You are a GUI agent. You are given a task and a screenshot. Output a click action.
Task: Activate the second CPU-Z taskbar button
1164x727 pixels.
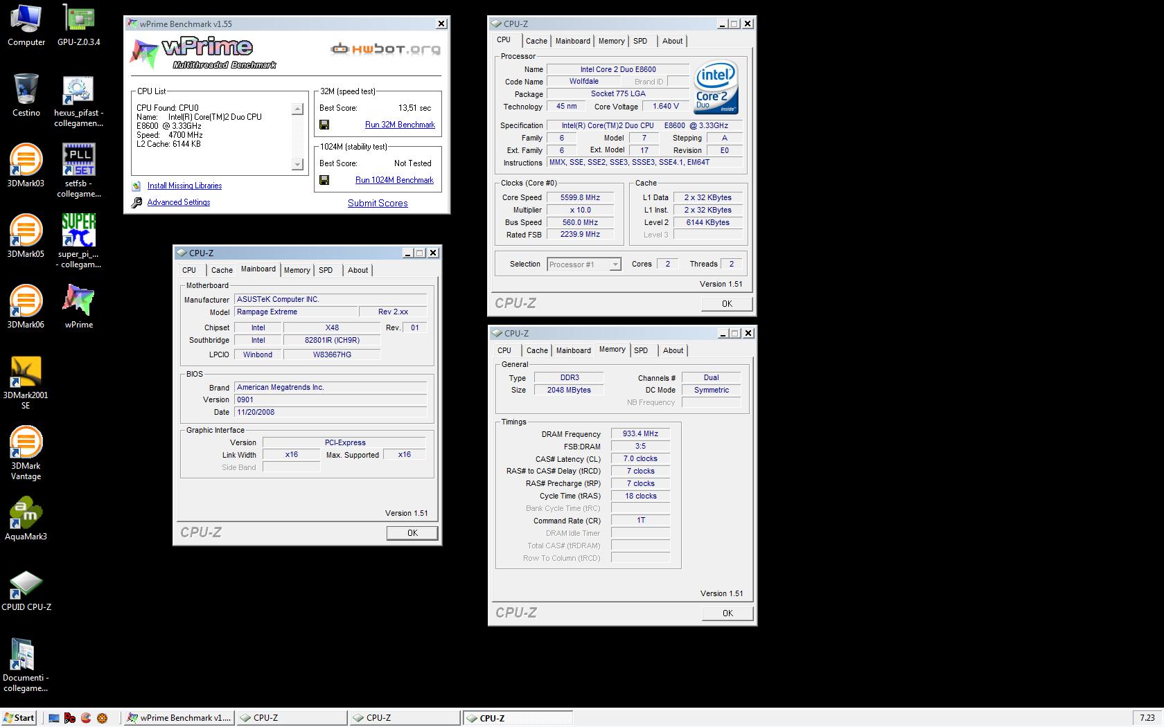405,718
